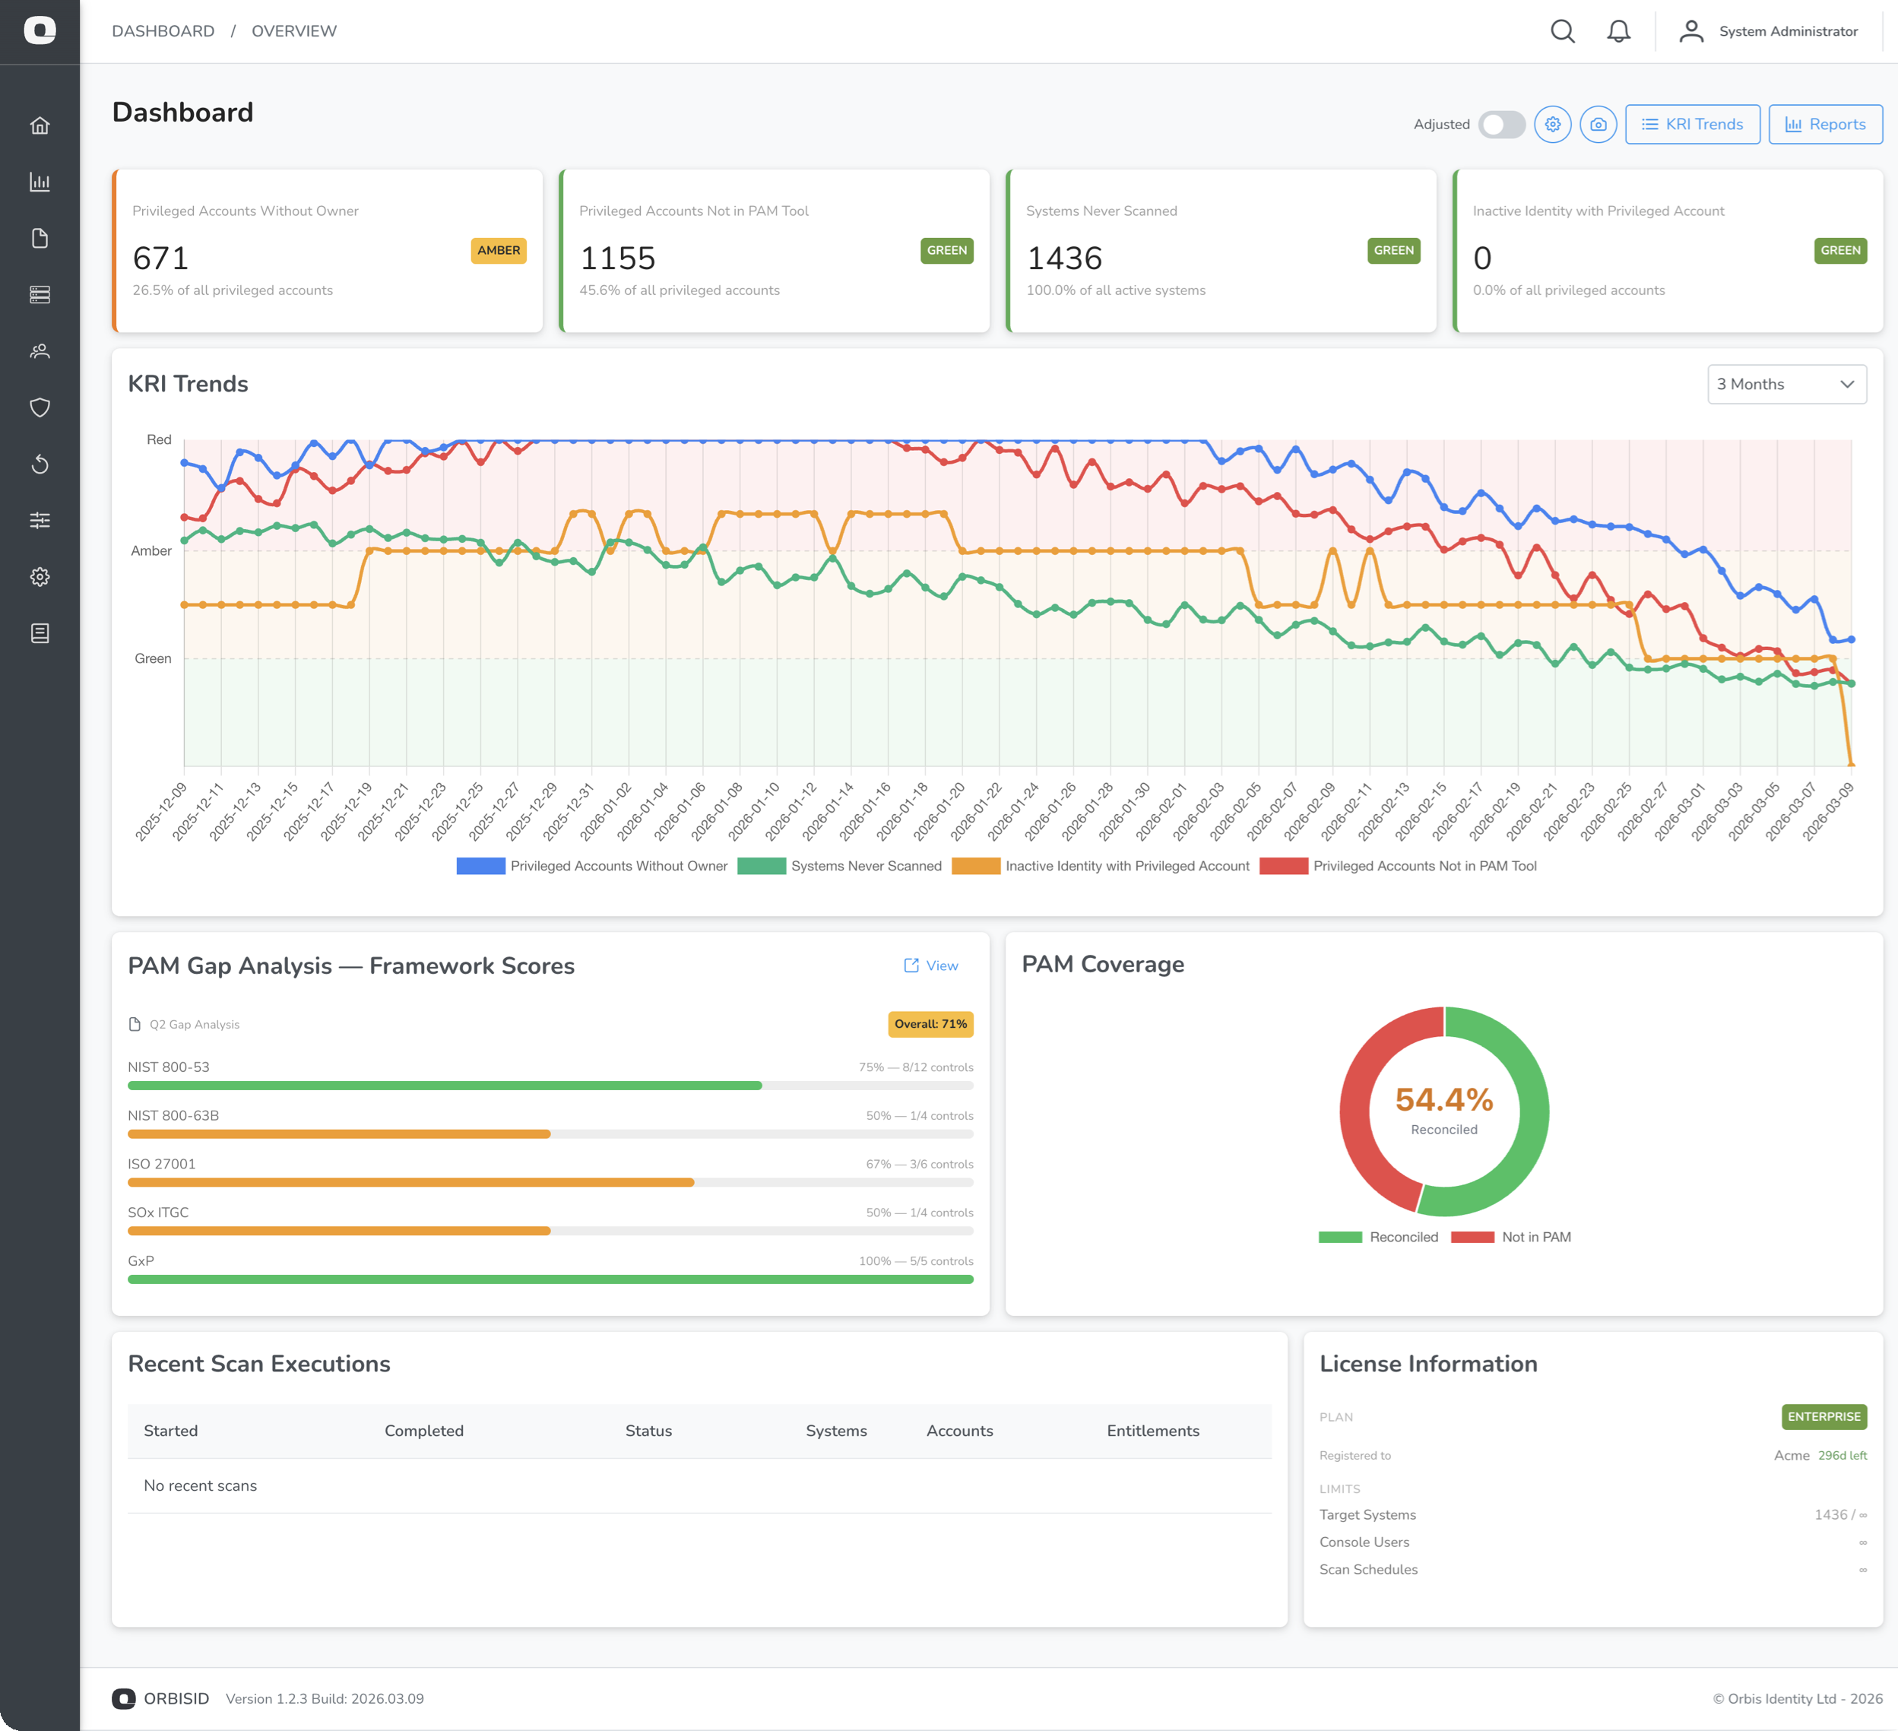Click the KRI Trends button
Viewport: 1898px width, 1731px height.
(1692, 125)
